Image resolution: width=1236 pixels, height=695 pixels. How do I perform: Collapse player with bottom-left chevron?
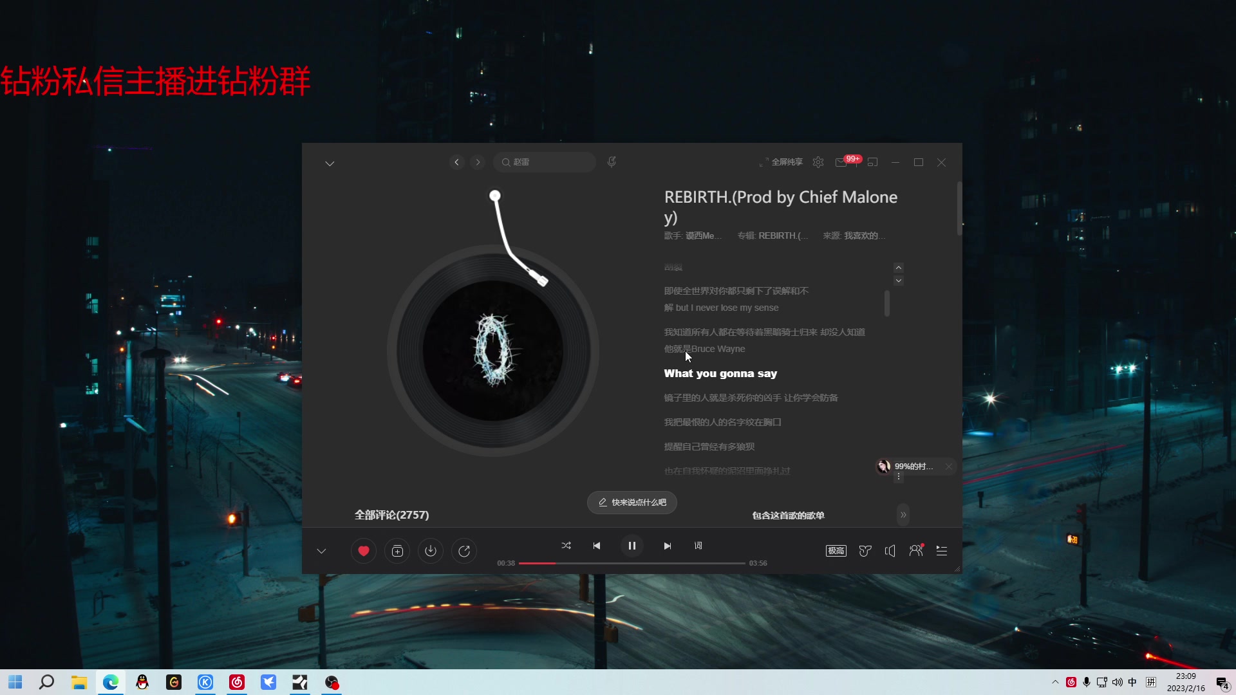point(321,551)
